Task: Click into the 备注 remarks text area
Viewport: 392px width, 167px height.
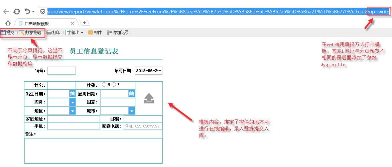Action: point(94,151)
